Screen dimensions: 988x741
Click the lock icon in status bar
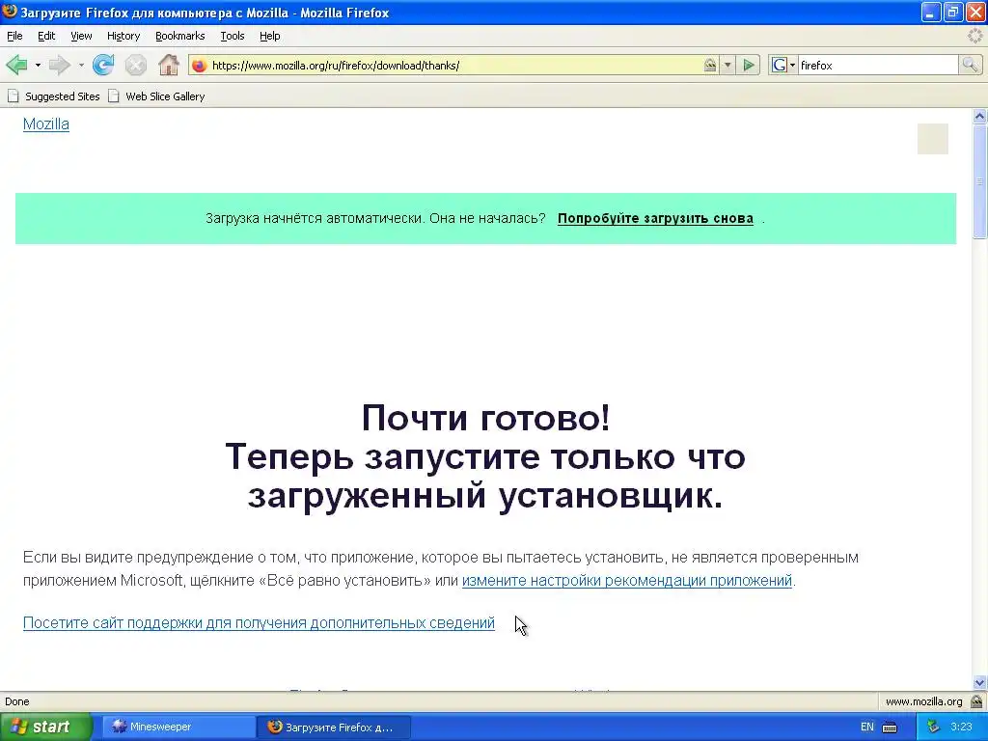(x=976, y=702)
